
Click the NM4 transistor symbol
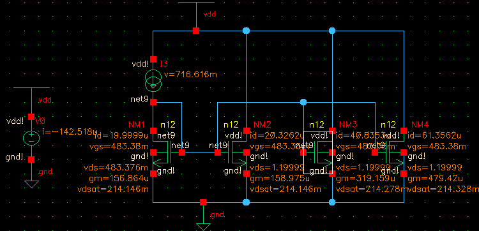(390, 152)
